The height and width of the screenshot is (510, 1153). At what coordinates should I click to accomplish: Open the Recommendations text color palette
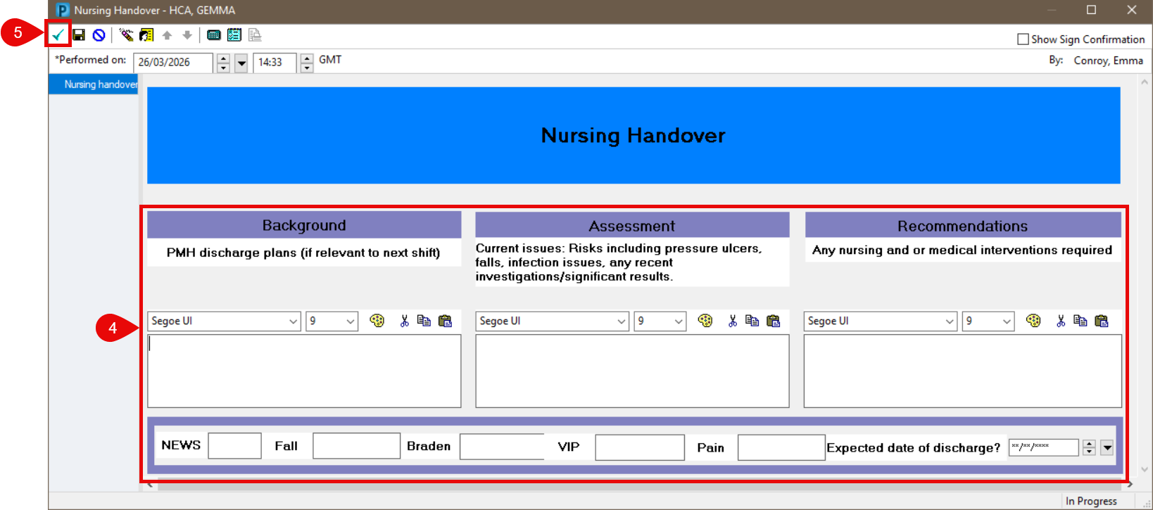coord(1033,321)
